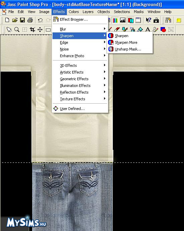Save image with floppy disk icon
The height and width of the screenshot is (231, 184).
22,20
